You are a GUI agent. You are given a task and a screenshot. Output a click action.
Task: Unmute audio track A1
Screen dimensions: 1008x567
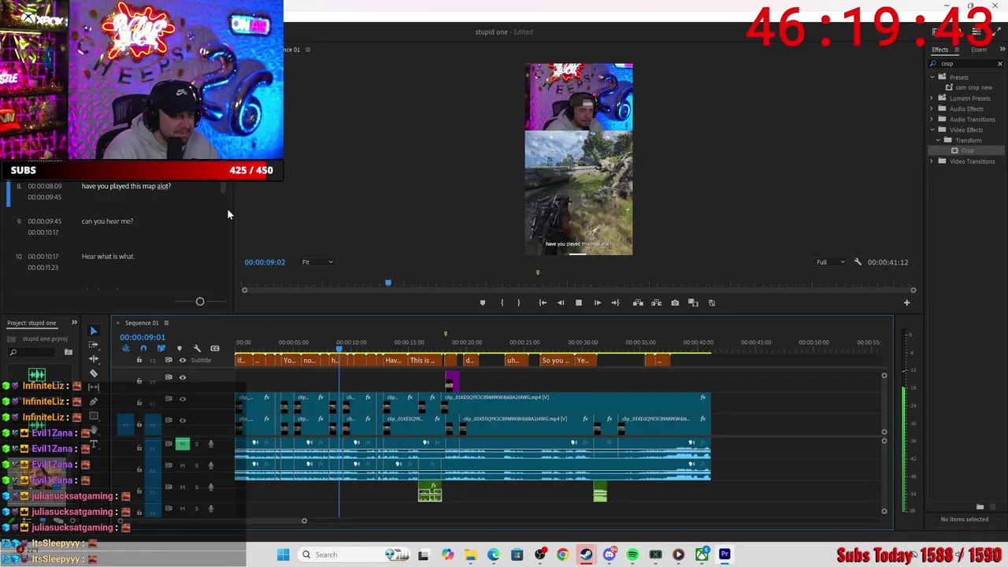click(x=183, y=444)
